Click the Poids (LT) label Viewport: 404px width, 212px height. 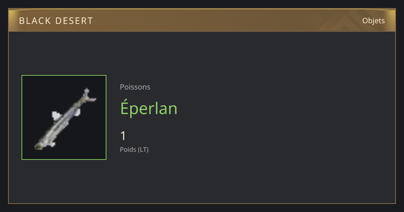[134, 149]
